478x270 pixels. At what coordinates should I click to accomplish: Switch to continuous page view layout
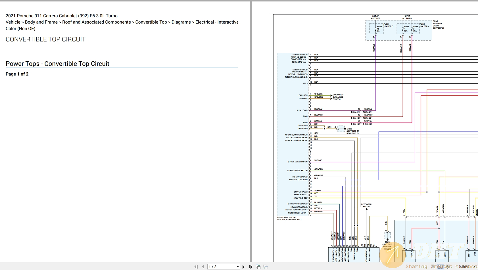coord(433,267)
